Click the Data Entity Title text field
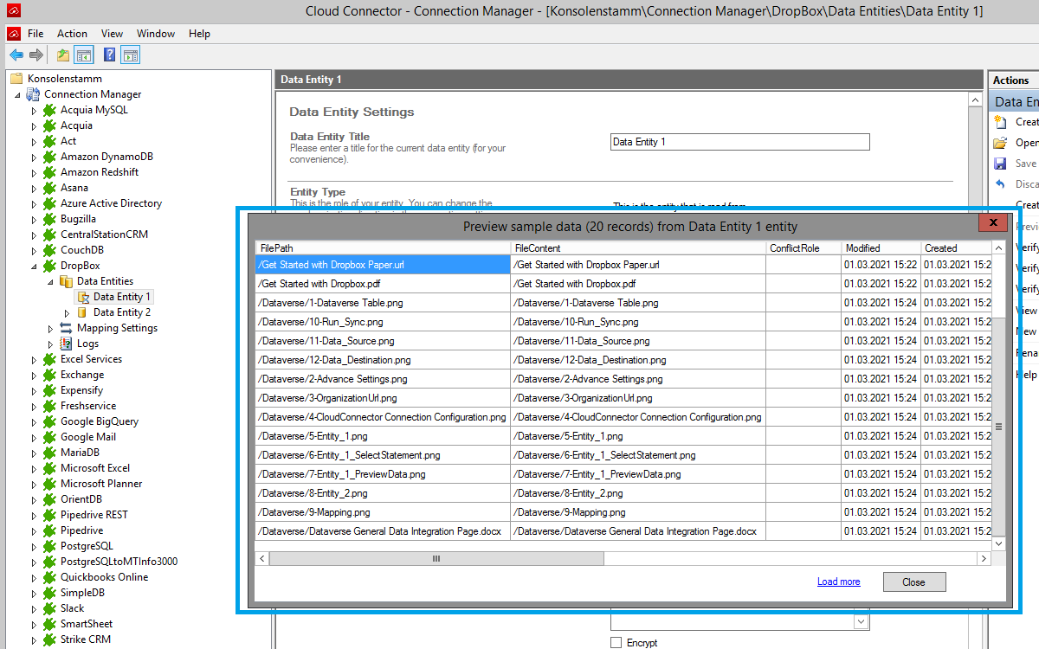 pos(739,142)
